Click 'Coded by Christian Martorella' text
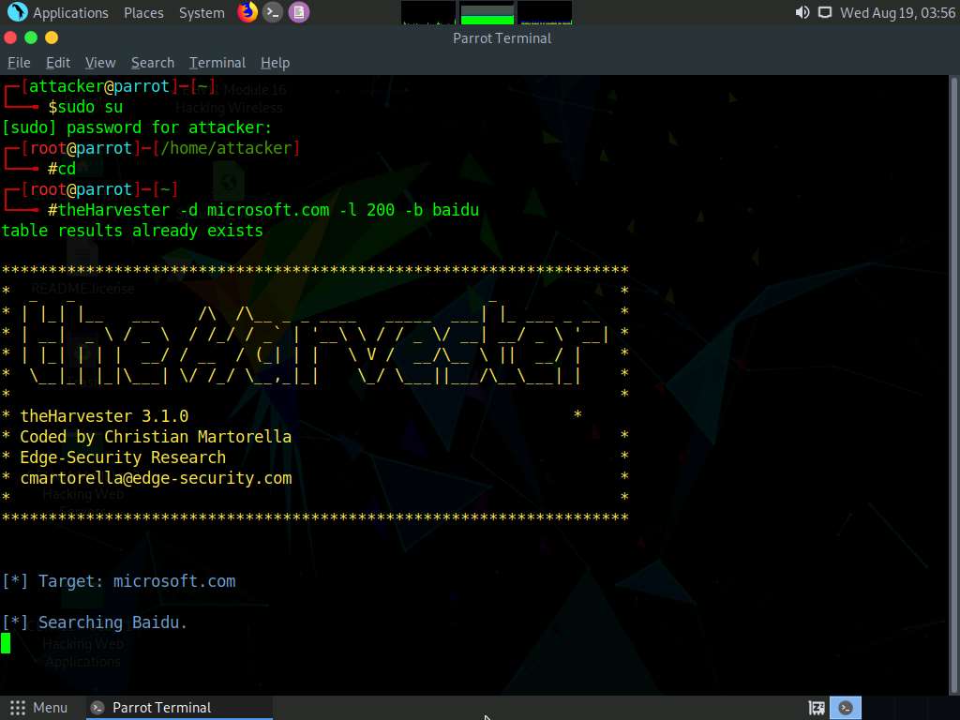 pyautogui.click(x=156, y=437)
